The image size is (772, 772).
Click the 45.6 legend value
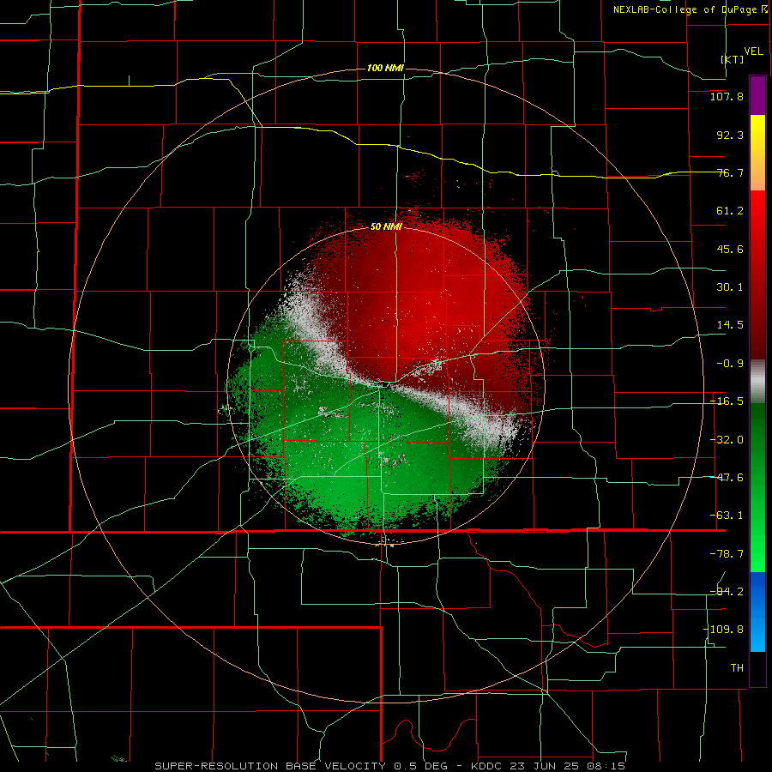pos(730,249)
